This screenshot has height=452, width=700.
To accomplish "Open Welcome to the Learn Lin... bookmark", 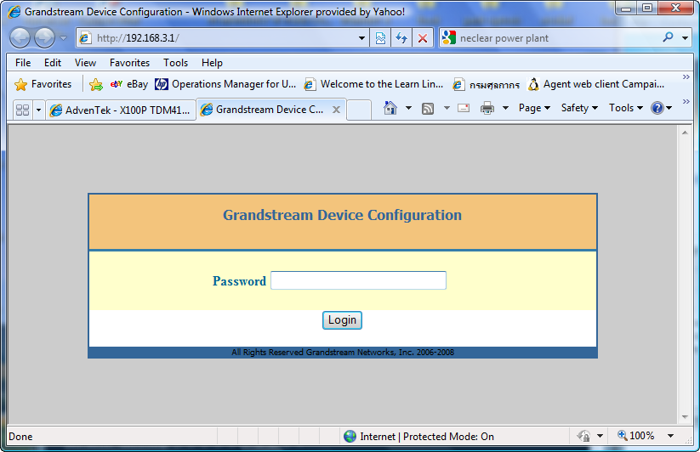I will pos(373,84).
